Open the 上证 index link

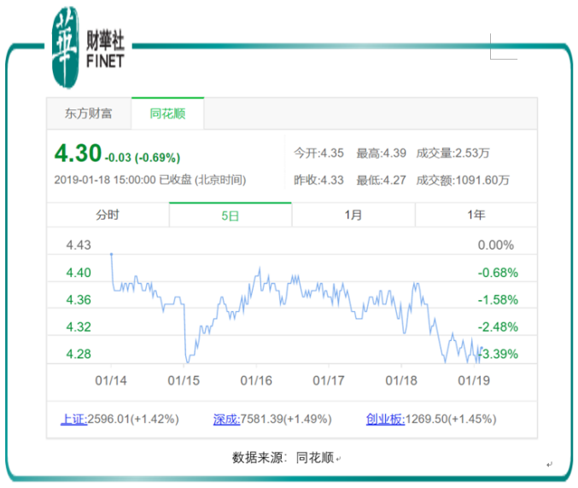(73, 419)
